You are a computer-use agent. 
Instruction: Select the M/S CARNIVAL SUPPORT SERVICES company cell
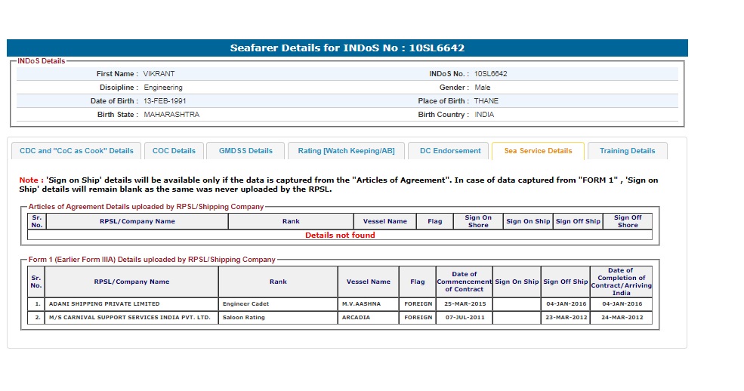pos(129,318)
